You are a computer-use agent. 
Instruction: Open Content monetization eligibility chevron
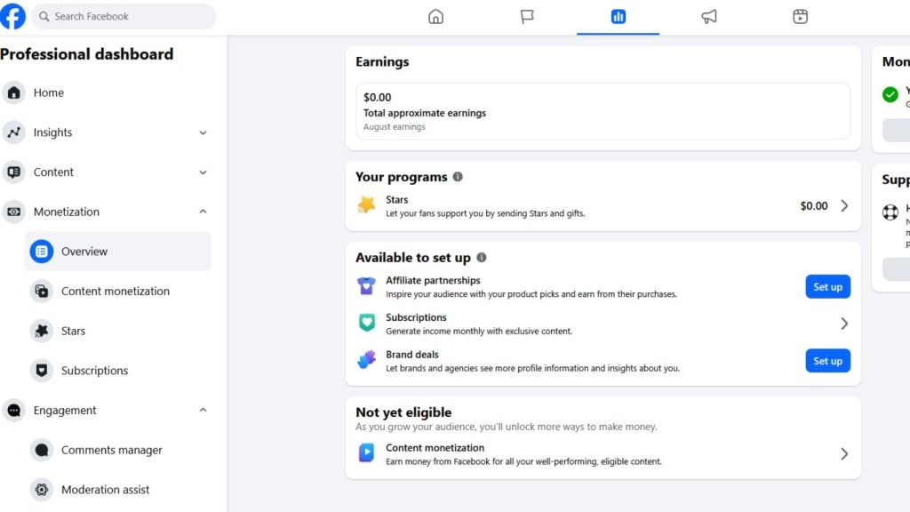point(844,454)
